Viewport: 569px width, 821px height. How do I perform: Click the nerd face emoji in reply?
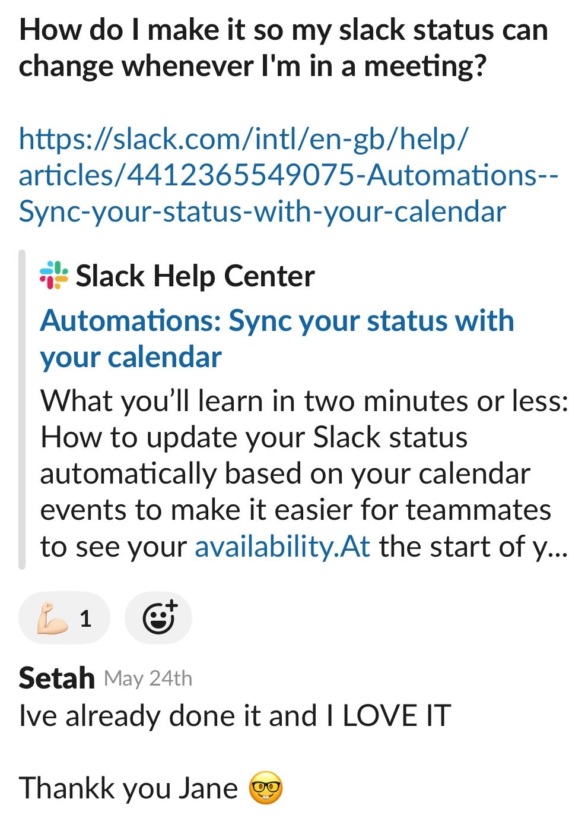265,788
